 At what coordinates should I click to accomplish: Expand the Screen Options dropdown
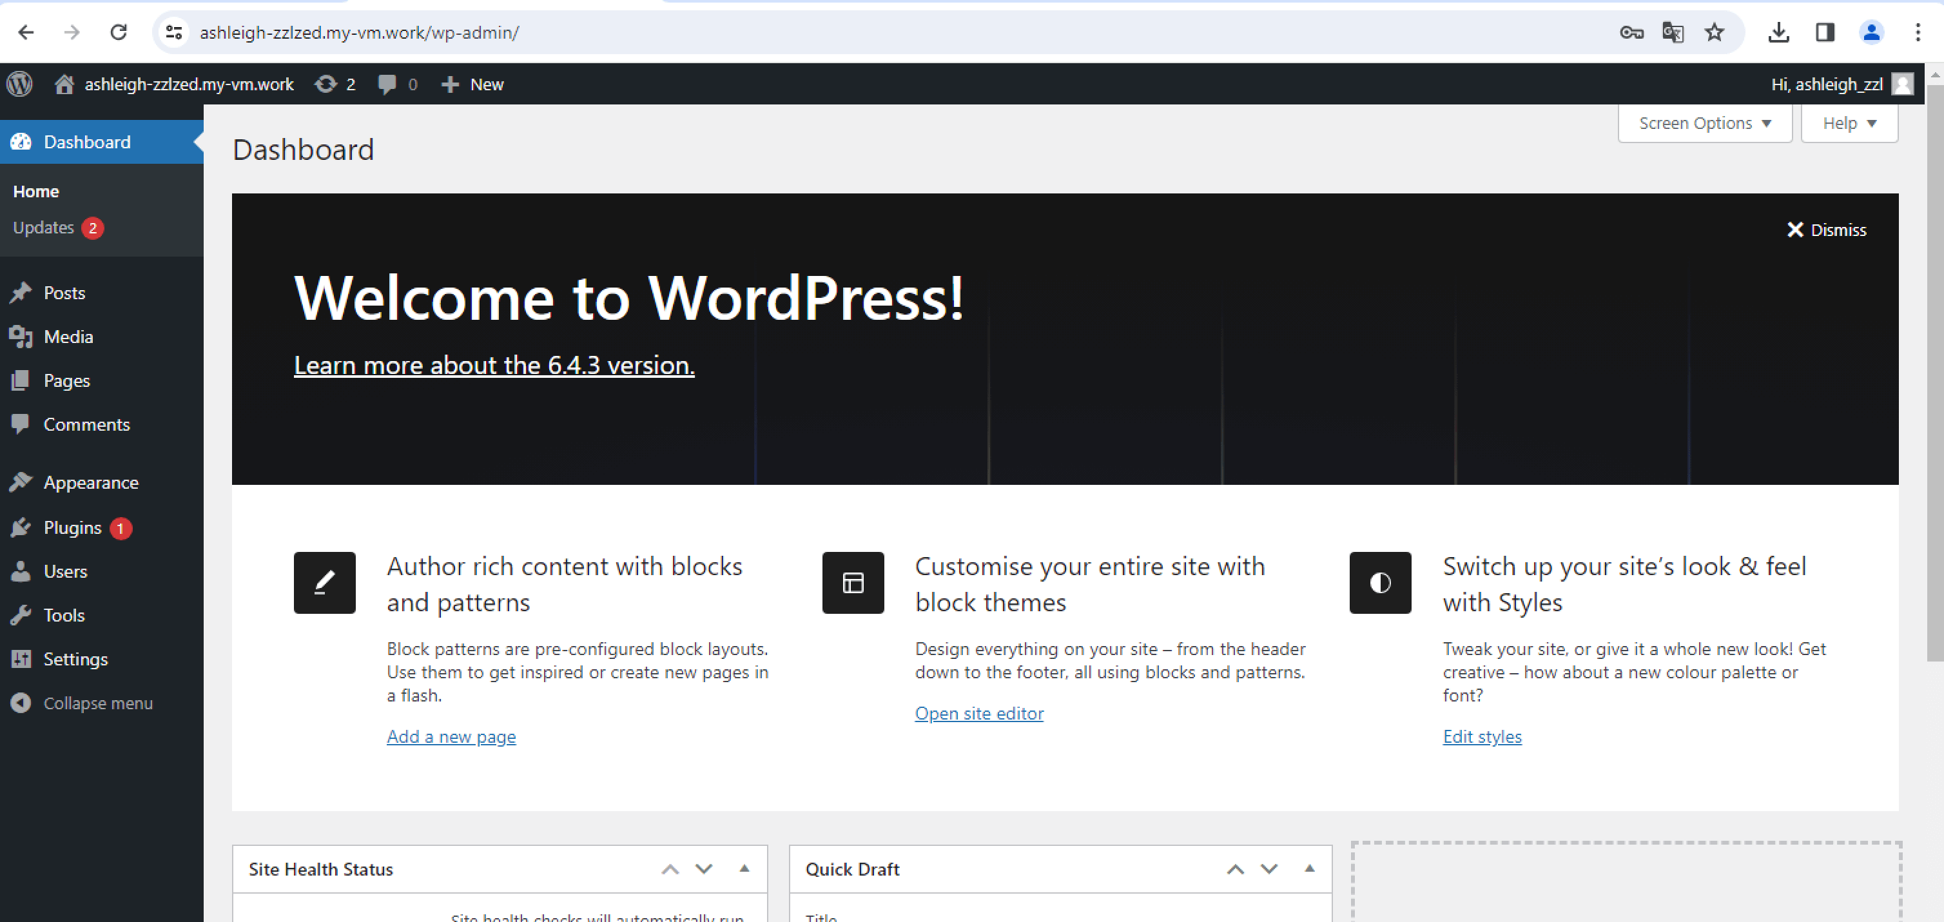(1704, 123)
